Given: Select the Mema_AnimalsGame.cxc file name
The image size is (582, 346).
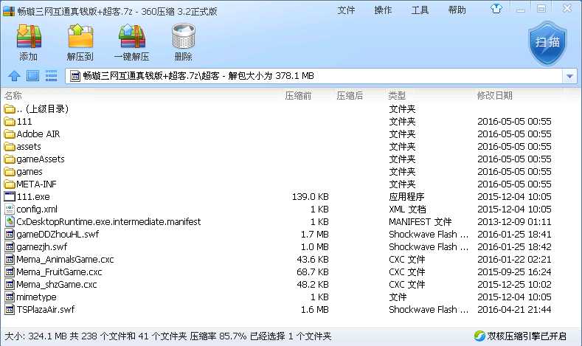Looking at the screenshot, I should pos(66,260).
